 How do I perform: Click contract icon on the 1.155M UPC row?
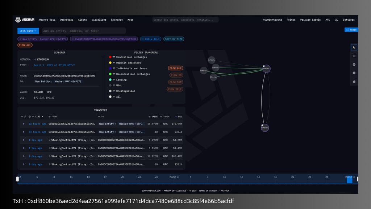[49, 148]
